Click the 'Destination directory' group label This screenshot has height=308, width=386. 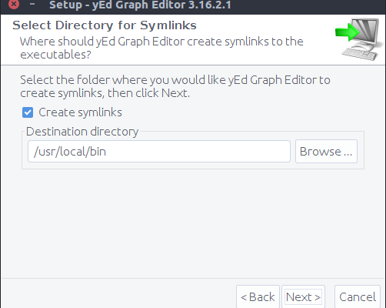click(x=82, y=132)
